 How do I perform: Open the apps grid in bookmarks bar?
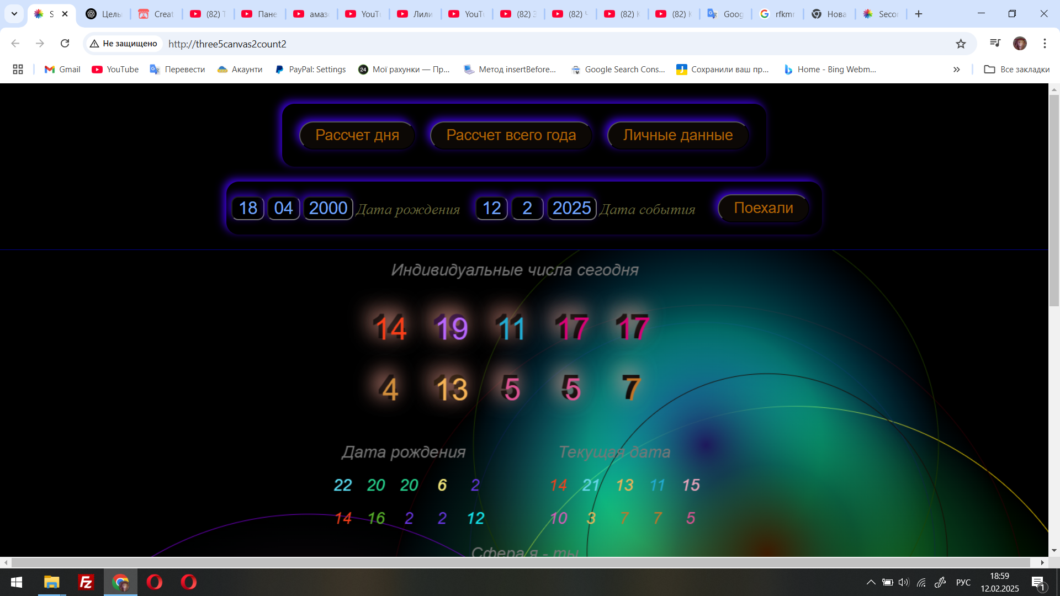(x=18, y=69)
